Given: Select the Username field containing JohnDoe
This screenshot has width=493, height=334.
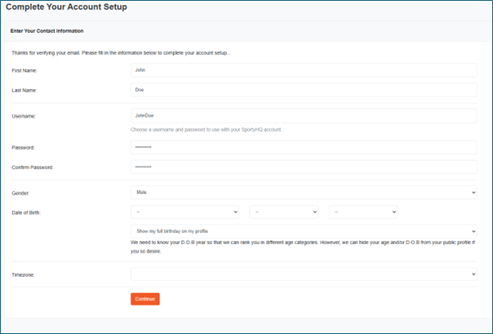Looking at the screenshot, I should 303,115.
